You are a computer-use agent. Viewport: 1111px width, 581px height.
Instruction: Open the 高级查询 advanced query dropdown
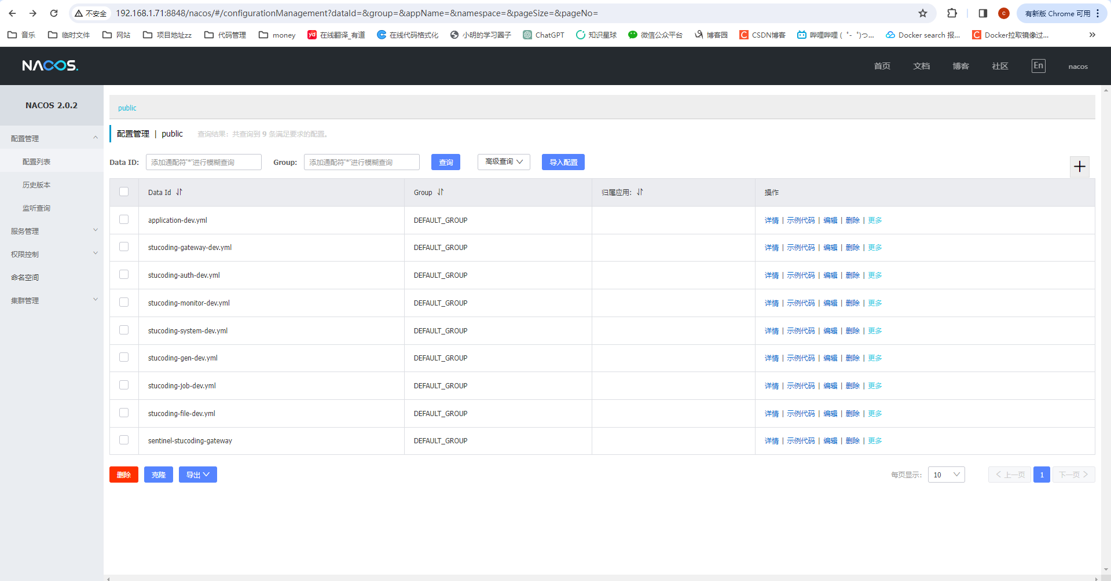coord(504,162)
